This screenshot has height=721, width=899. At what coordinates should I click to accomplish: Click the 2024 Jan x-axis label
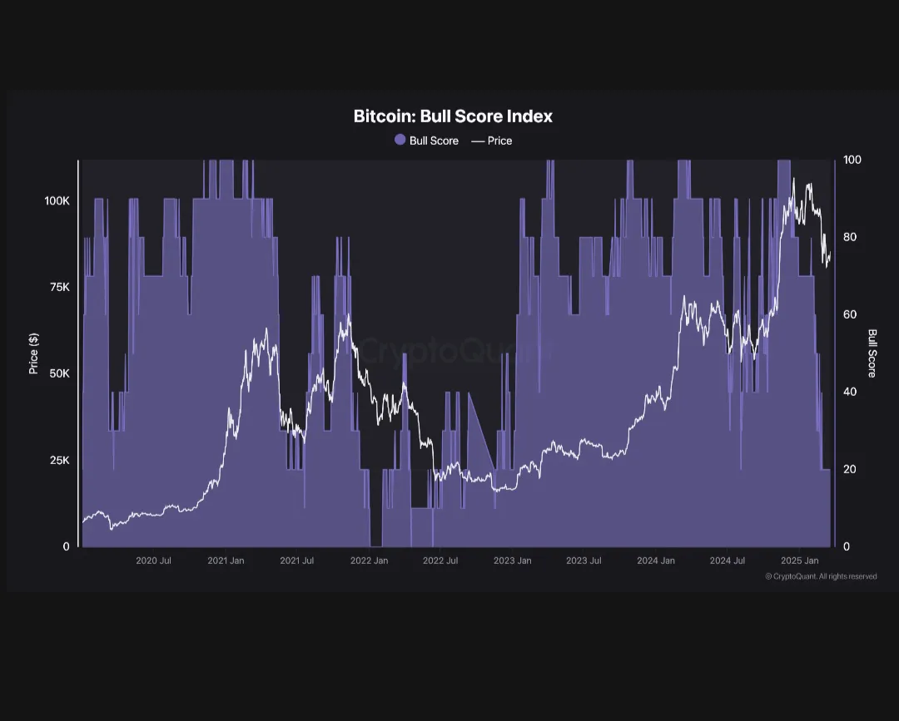pyautogui.click(x=655, y=561)
